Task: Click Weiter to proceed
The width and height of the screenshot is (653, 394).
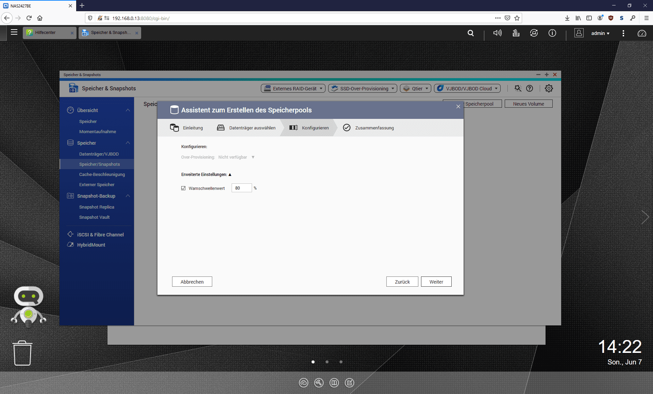Action: pyautogui.click(x=436, y=282)
